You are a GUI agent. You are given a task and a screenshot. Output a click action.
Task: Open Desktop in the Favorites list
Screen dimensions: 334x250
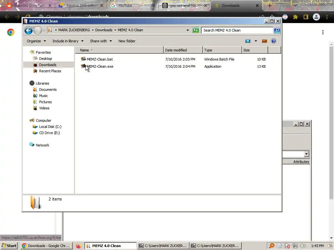click(x=45, y=59)
